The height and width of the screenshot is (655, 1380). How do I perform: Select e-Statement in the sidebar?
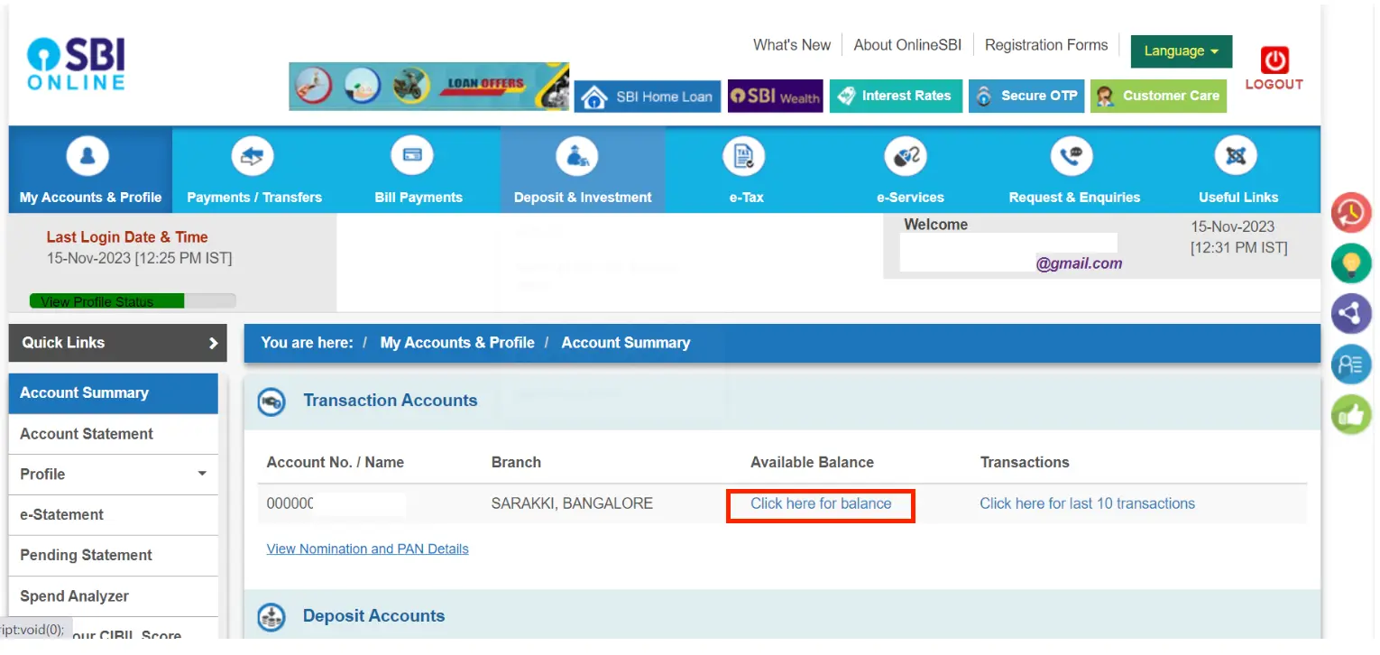[x=114, y=515]
